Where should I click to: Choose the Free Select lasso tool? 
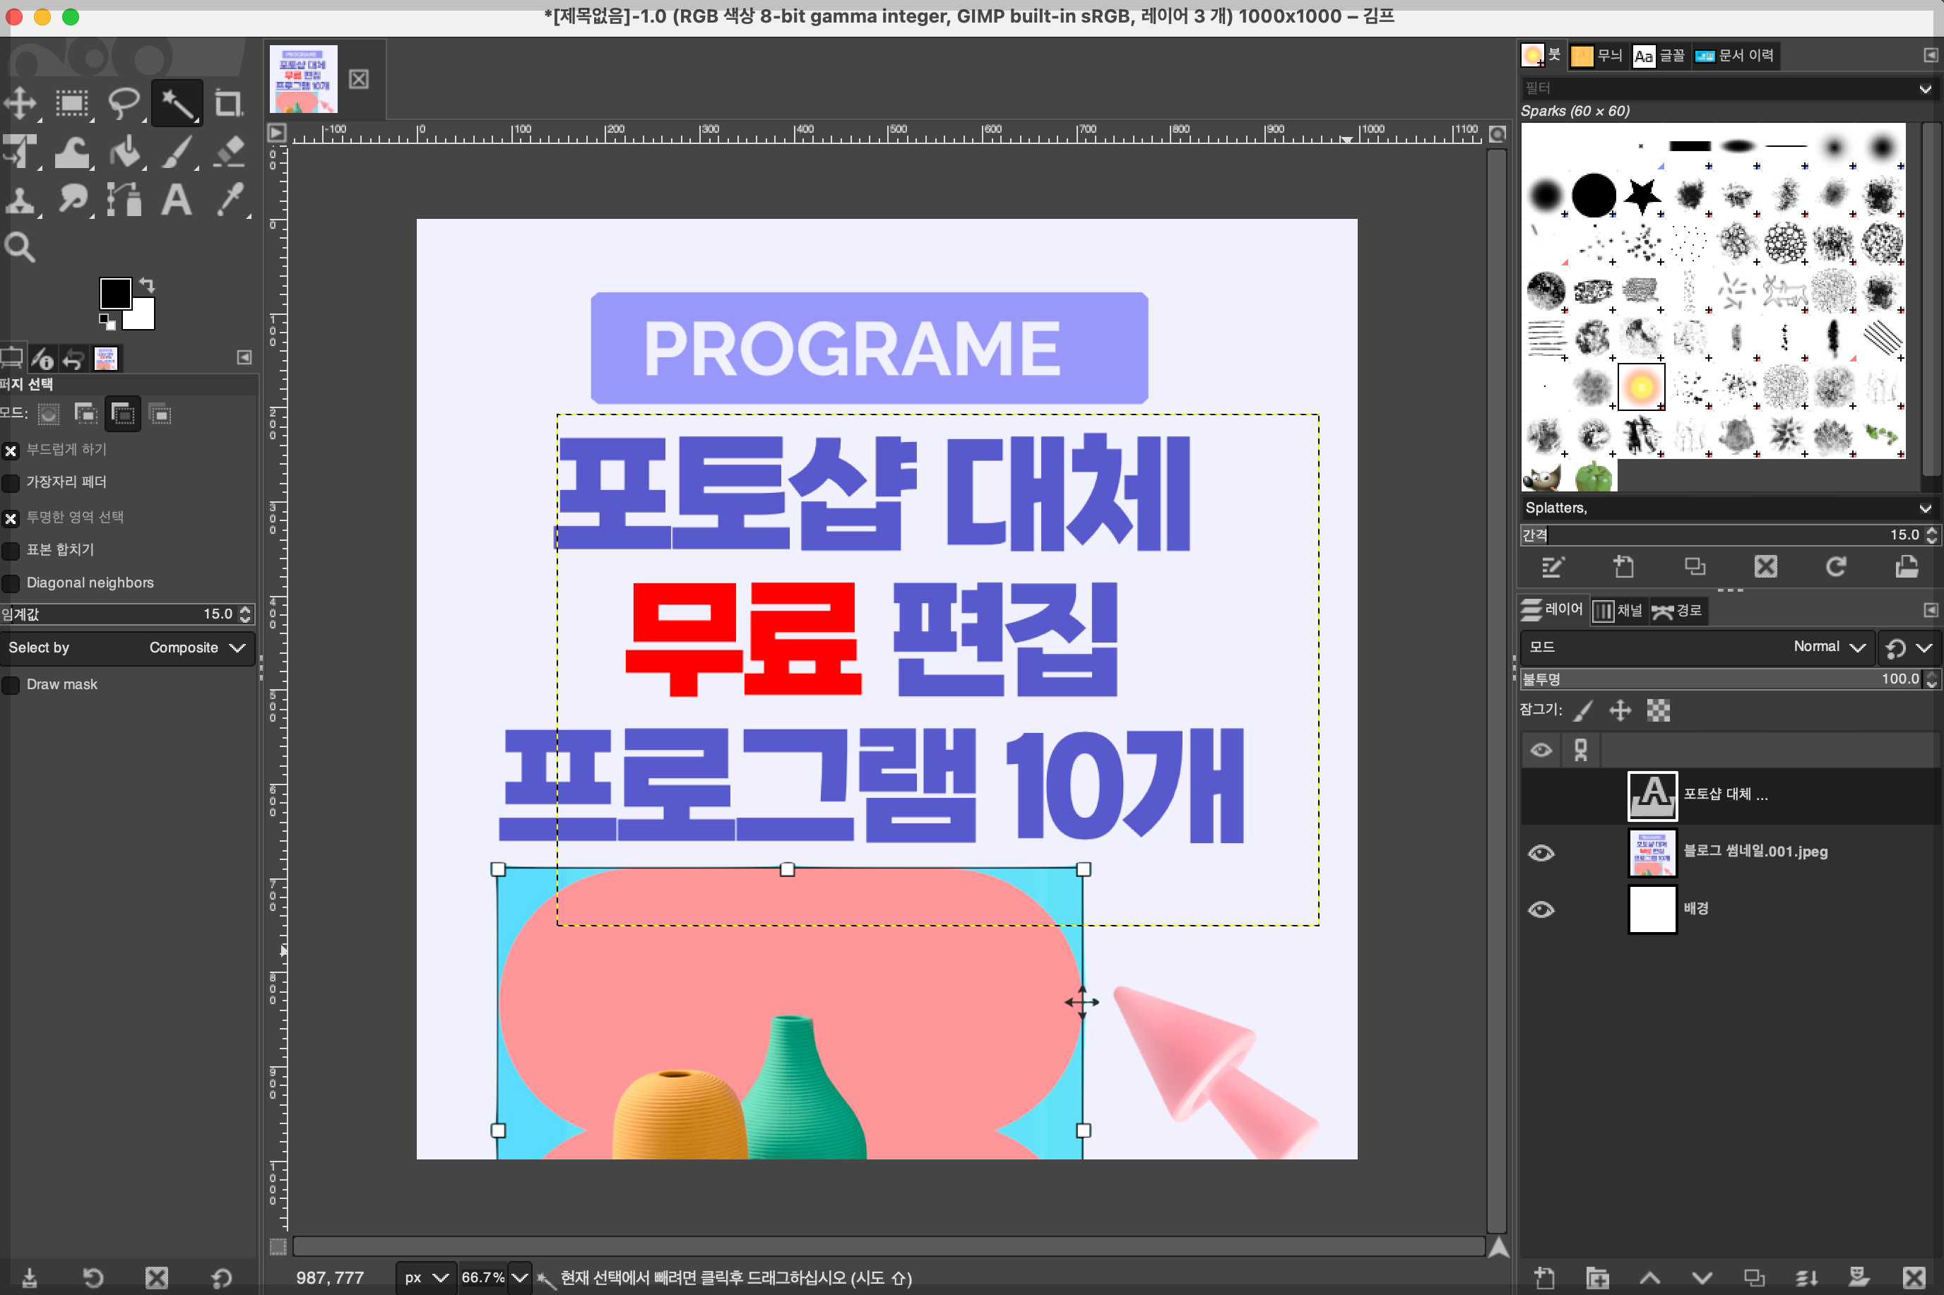click(x=124, y=103)
